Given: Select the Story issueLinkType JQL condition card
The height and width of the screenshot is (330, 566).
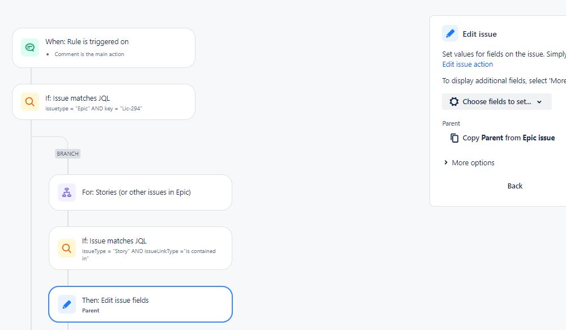Looking at the screenshot, I should click(x=141, y=248).
